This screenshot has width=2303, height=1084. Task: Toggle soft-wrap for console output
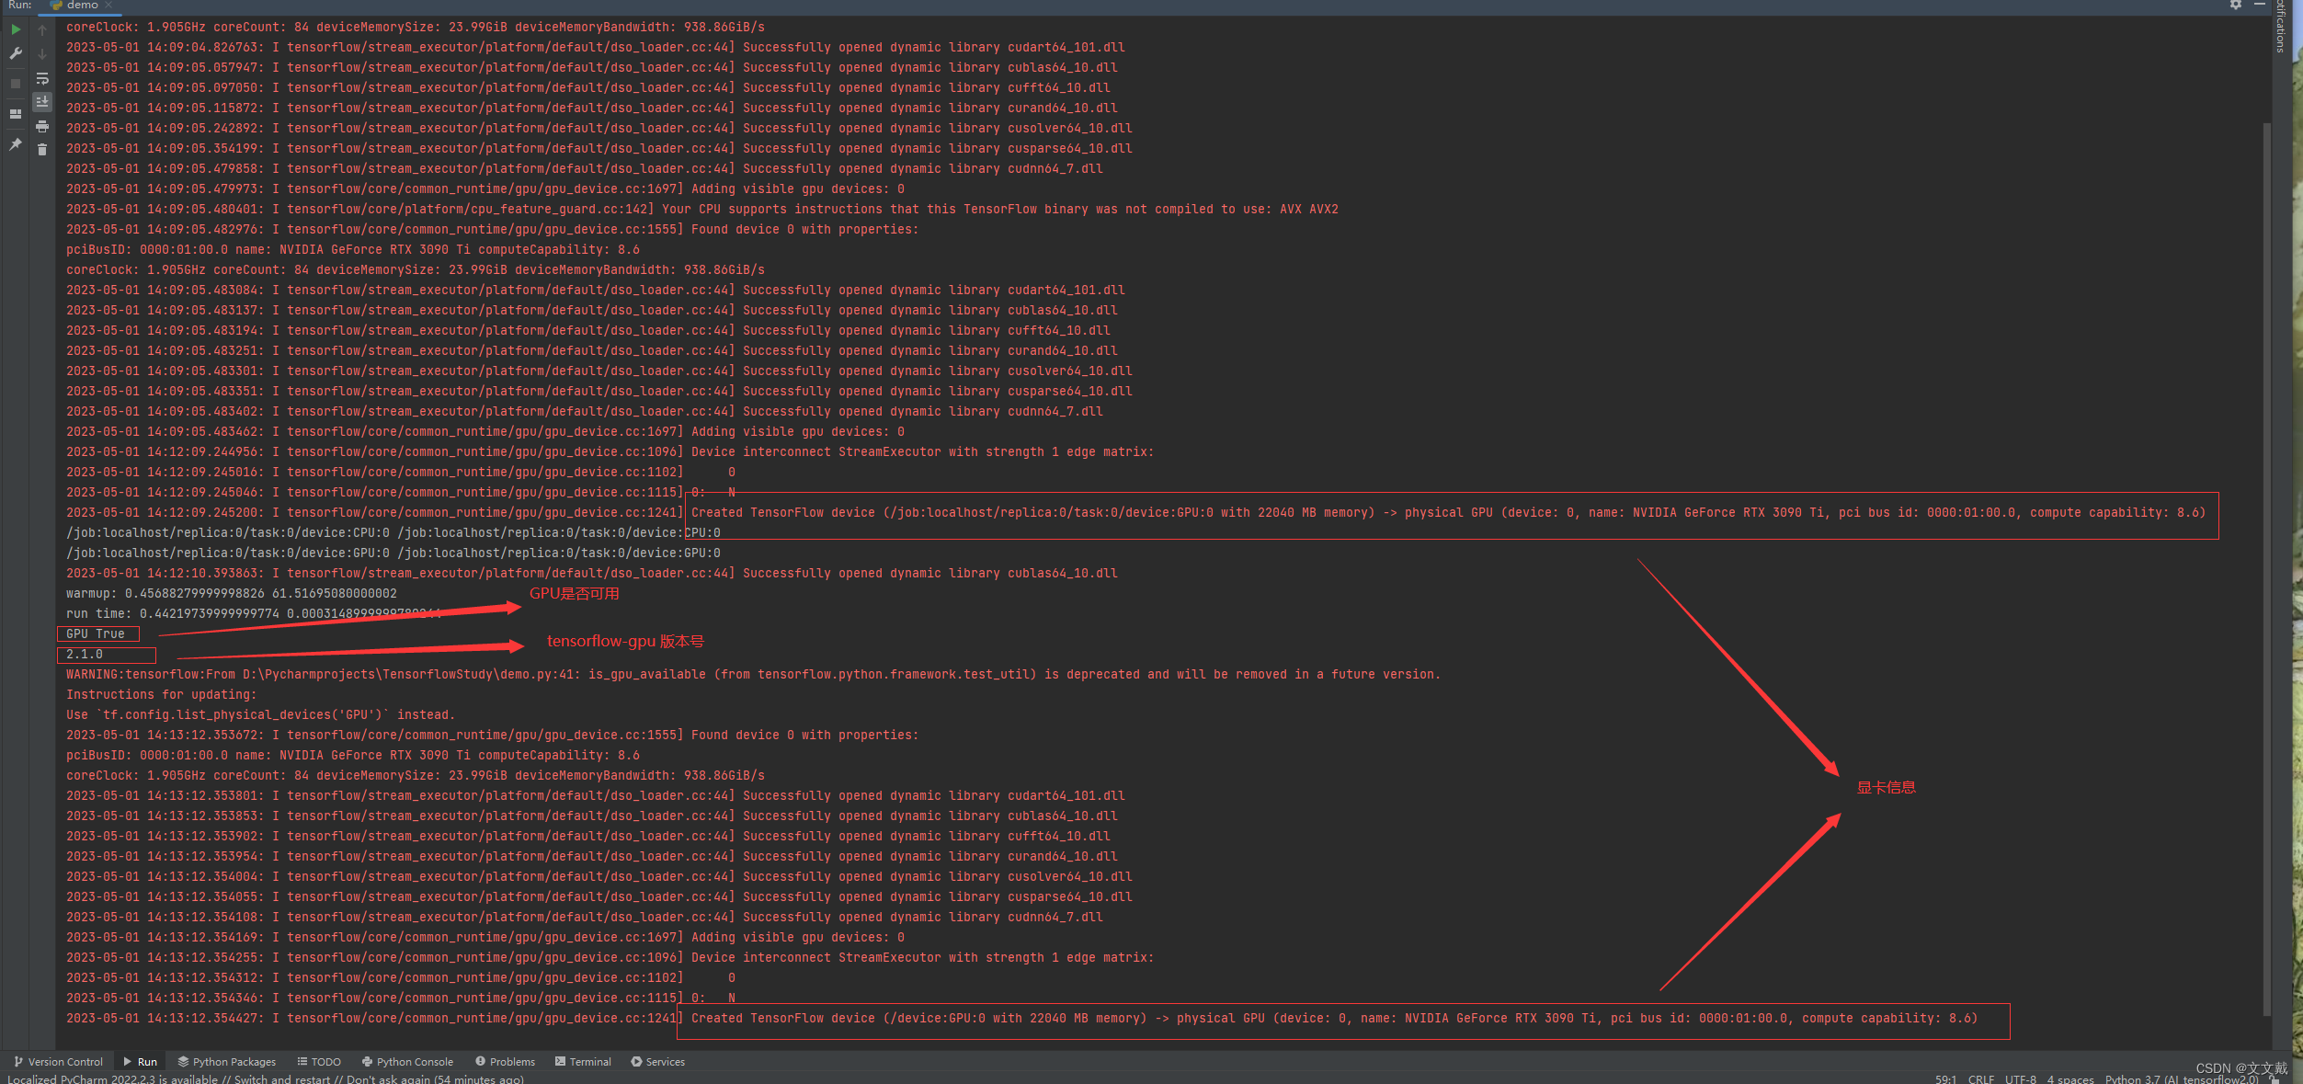pyautogui.click(x=42, y=78)
